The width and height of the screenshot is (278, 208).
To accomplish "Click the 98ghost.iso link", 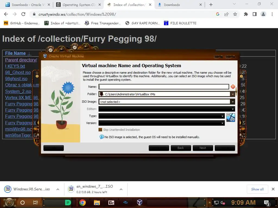I will coord(16,79).
